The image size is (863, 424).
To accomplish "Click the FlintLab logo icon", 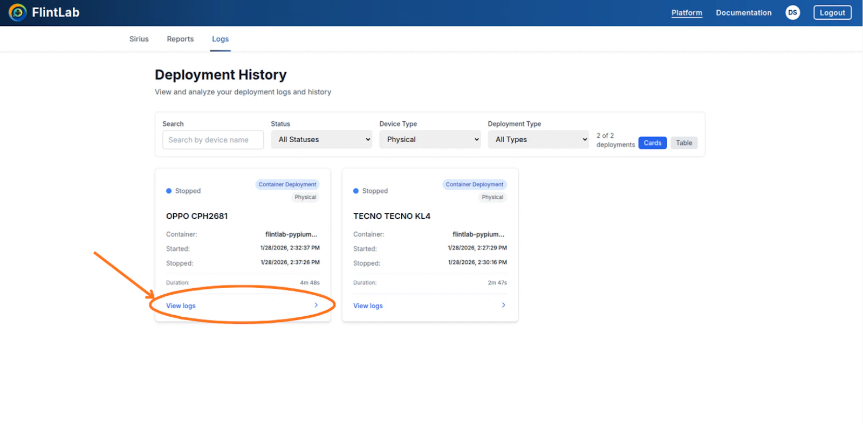I will click(18, 12).
